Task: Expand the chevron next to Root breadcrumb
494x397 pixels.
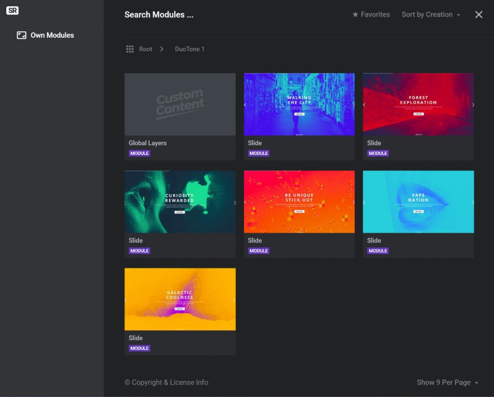Action: 162,49
